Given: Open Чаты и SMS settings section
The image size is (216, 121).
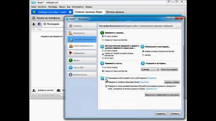Looking at the screenshot, I should coord(82,68).
